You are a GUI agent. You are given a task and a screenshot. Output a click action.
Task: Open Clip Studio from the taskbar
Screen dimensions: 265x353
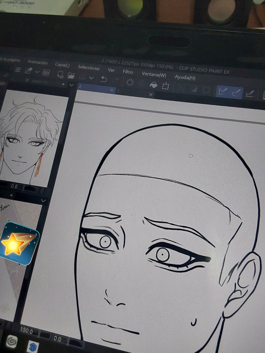(x=12, y=342)
